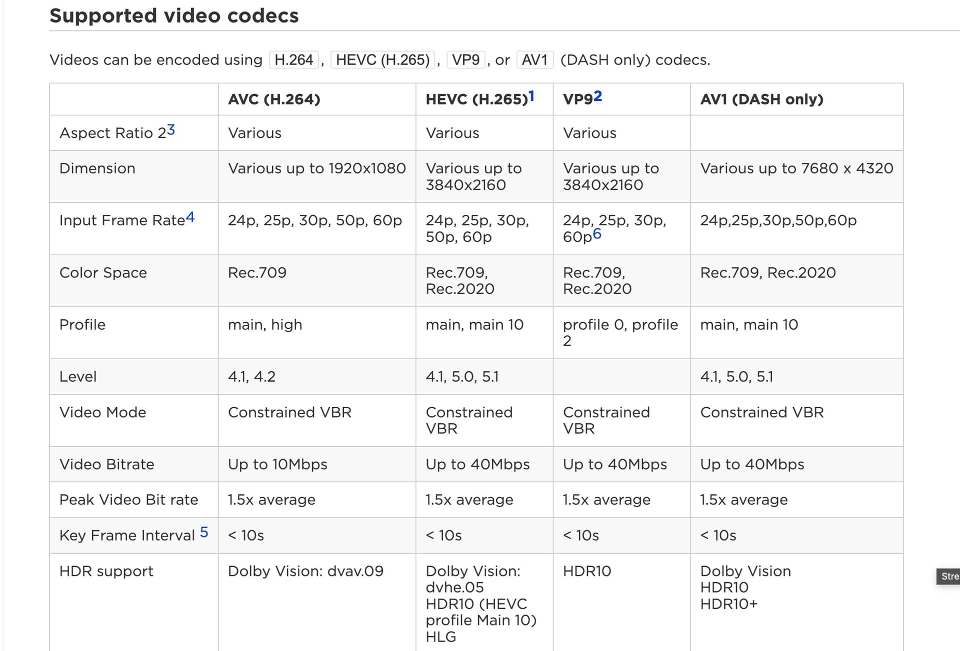Viewport: 960px width, 651px height.
Task: Click the Video Mode row label
Action: (102, 412)
